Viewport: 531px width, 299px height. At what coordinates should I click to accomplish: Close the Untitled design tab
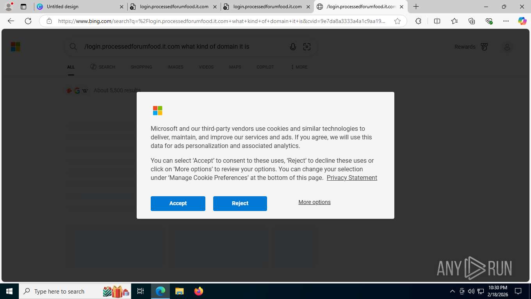click(121, 7)
